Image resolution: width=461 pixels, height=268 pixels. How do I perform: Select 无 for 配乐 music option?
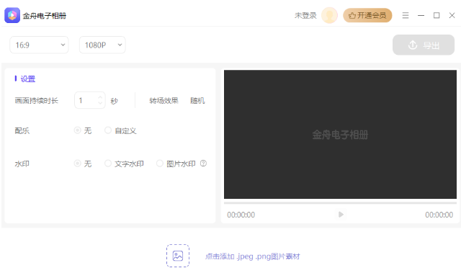(x=83, y=130)
